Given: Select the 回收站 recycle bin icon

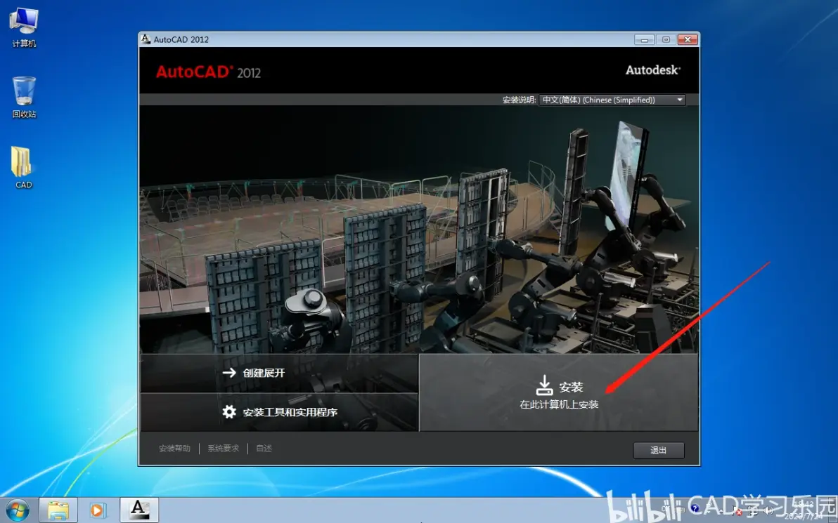Looking at the screenshot, I should click(24, 97).
